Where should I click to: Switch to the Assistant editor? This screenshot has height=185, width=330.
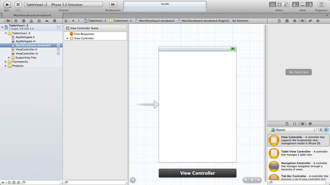(x=279, y=4)
